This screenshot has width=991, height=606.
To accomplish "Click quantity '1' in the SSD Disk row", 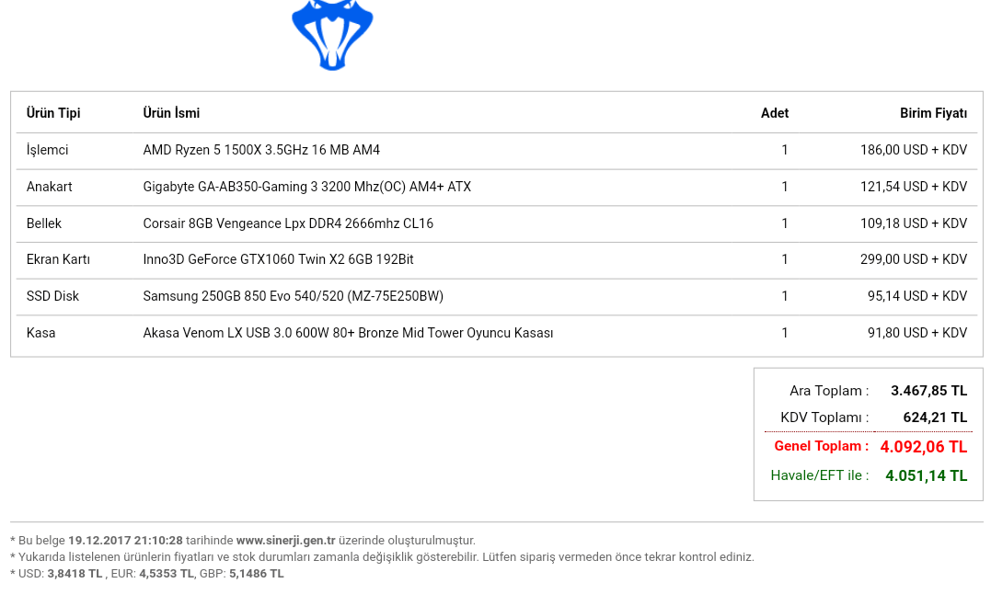I will pyautogui.click(x=784, y=296).
